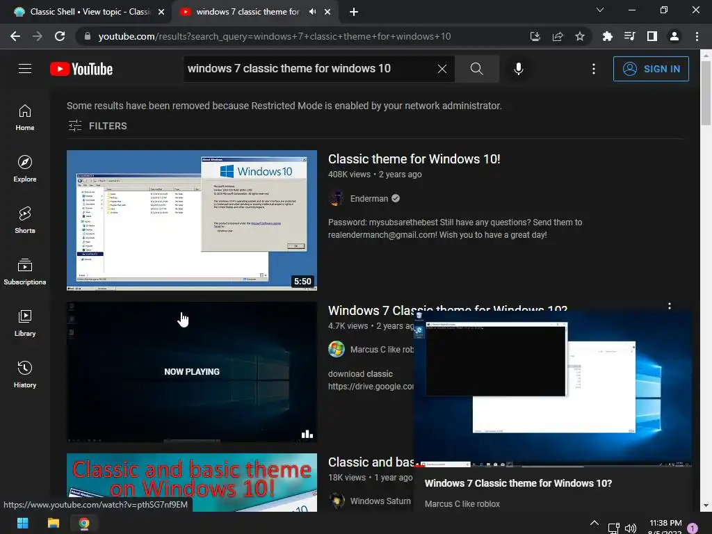This screenshot has width=712, height=534.
Task: Open the notification badge in taskbar
Action: coord(693,528)
